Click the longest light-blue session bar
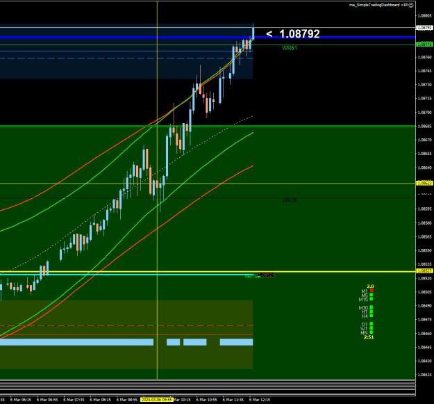 (x=76, y=342)
